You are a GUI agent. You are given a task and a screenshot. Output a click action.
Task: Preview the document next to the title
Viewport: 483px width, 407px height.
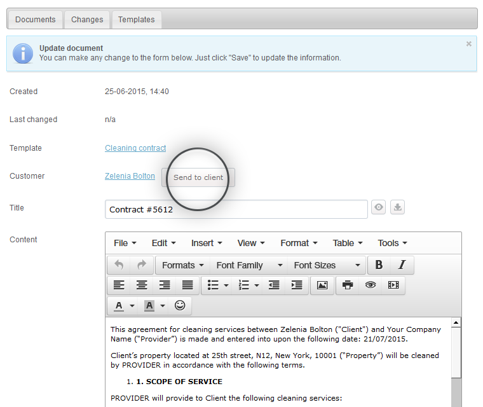click(x=379, y=207)
